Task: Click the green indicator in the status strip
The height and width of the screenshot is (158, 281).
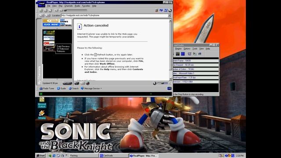Action: [x=41, y=94]
